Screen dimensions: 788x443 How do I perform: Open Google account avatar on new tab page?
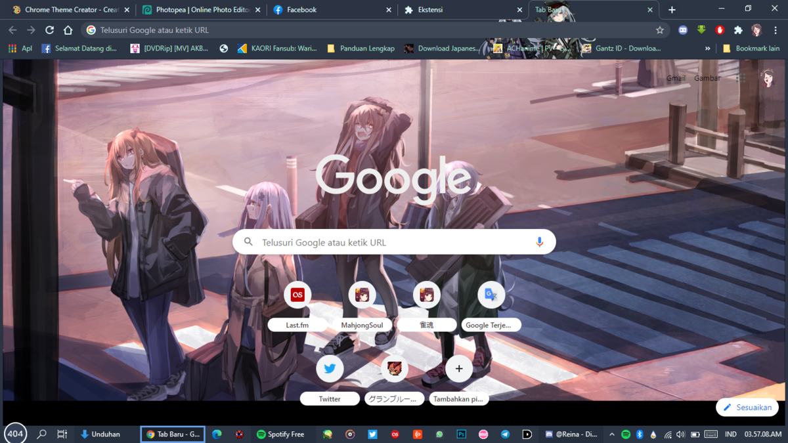click(x=768, y=78)
